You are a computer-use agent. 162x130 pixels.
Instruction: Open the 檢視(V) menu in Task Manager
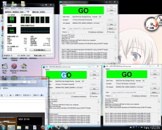[21, 8]
